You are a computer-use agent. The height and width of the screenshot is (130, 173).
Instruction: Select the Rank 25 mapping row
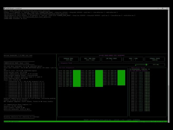point(140,111)
